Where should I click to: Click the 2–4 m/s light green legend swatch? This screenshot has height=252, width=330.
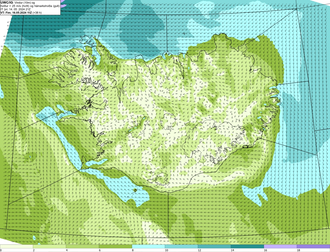[x=49, y=246]
